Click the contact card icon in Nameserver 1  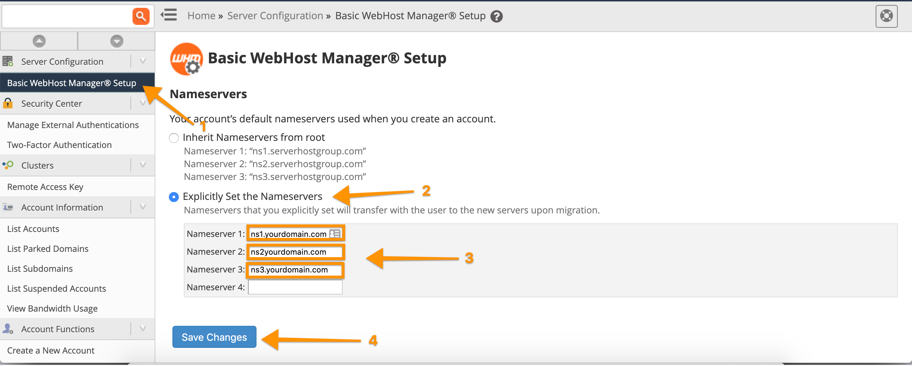(x=335, y=234)
